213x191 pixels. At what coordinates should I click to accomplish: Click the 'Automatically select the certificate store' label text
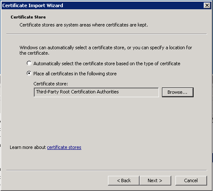[x=107, y=64]
